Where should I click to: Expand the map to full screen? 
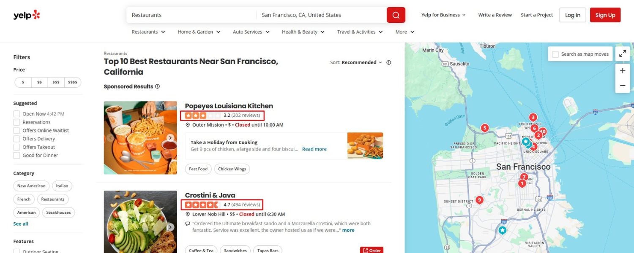click(623, 54)
